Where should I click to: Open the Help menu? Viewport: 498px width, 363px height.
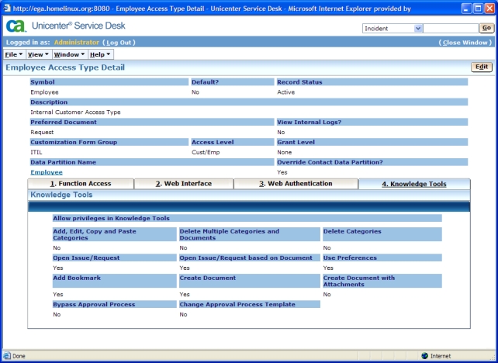click(100, 54)
